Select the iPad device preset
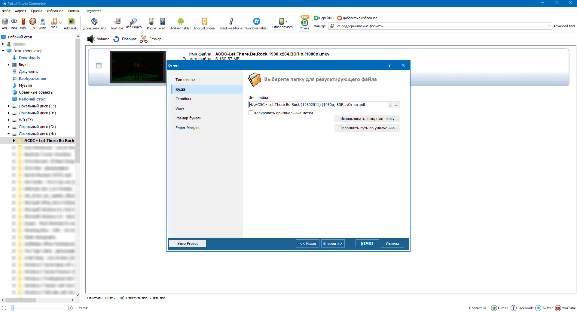This screenshot has width=577, height=312. point(162,24)
